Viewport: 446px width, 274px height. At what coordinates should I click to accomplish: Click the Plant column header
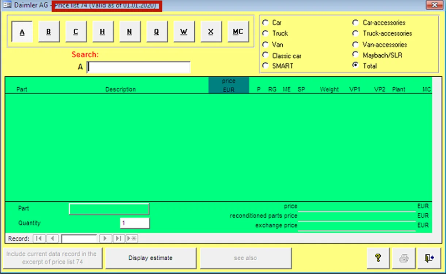click(399, 89)
